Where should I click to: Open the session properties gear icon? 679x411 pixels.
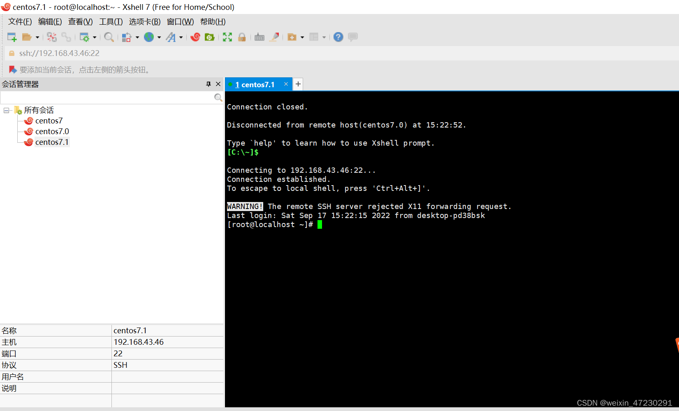click(x=84, y=37)
